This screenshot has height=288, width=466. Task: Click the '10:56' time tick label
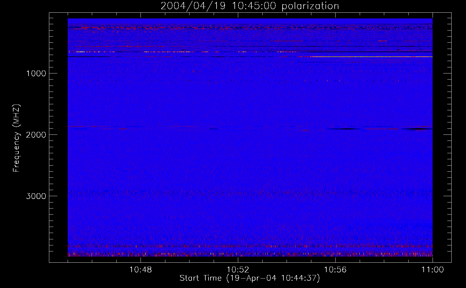(335, 270)
